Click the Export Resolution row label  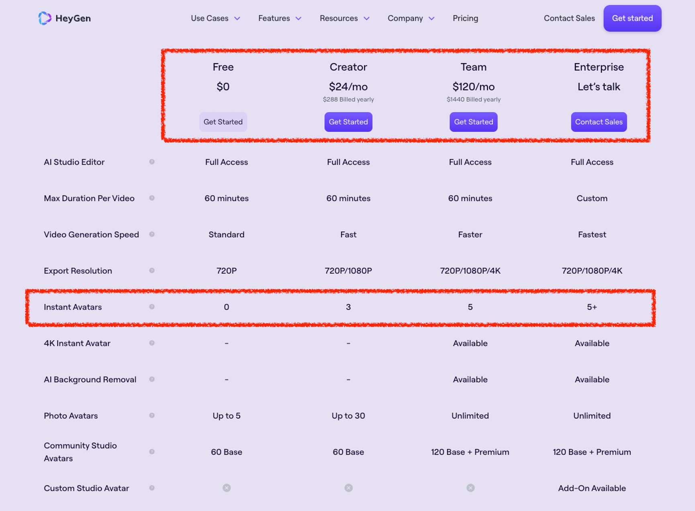[x=78, y=271]
